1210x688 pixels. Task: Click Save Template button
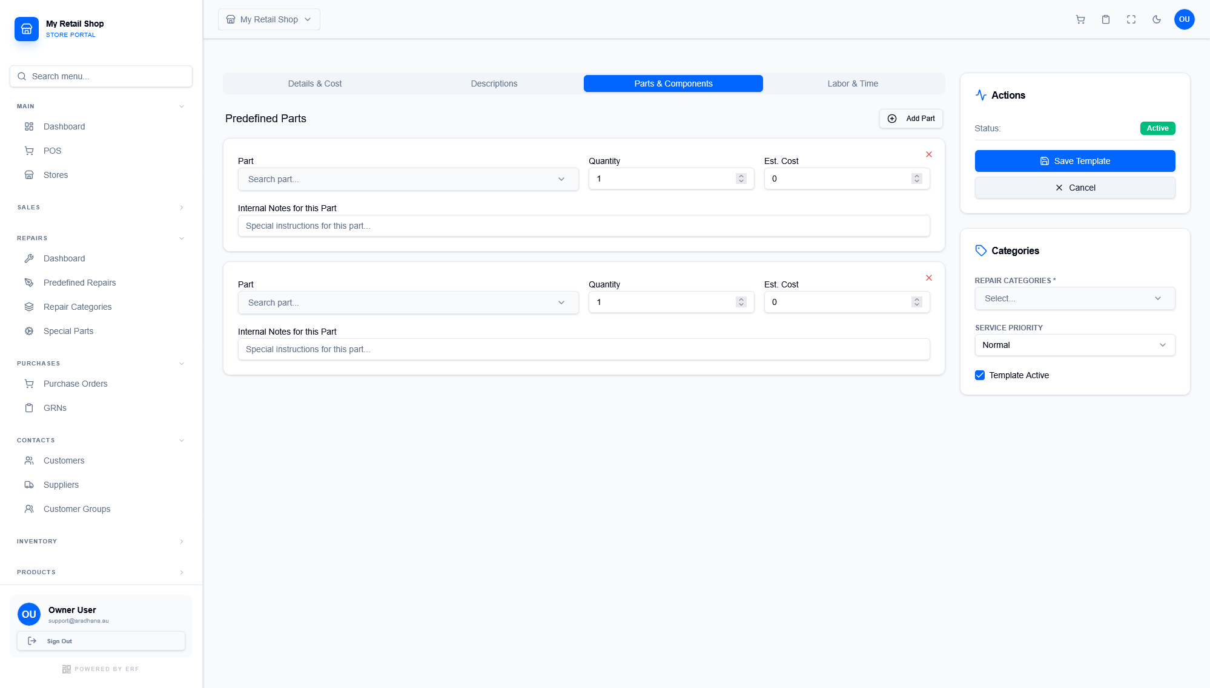(x=1075, y=161)
